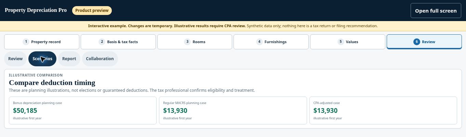Click the step 6 Review tab
The width and height of the screenshot is (466, 137).
(424, 42)
